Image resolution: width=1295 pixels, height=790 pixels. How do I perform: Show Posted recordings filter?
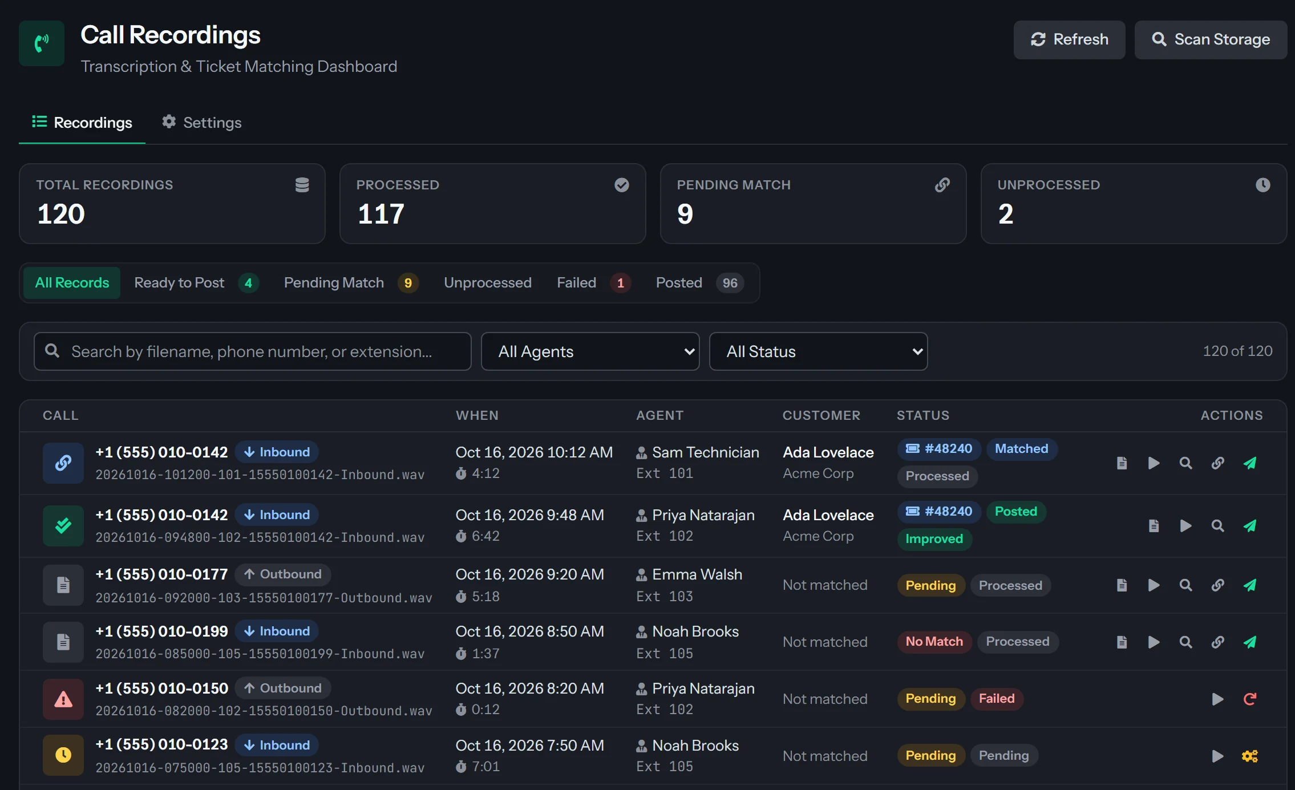pos(700,283)
